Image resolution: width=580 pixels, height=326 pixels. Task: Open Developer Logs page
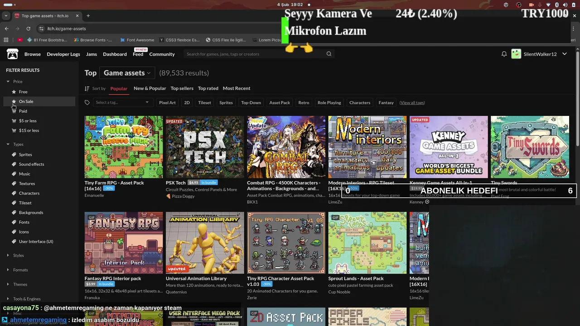pos(63,54)
